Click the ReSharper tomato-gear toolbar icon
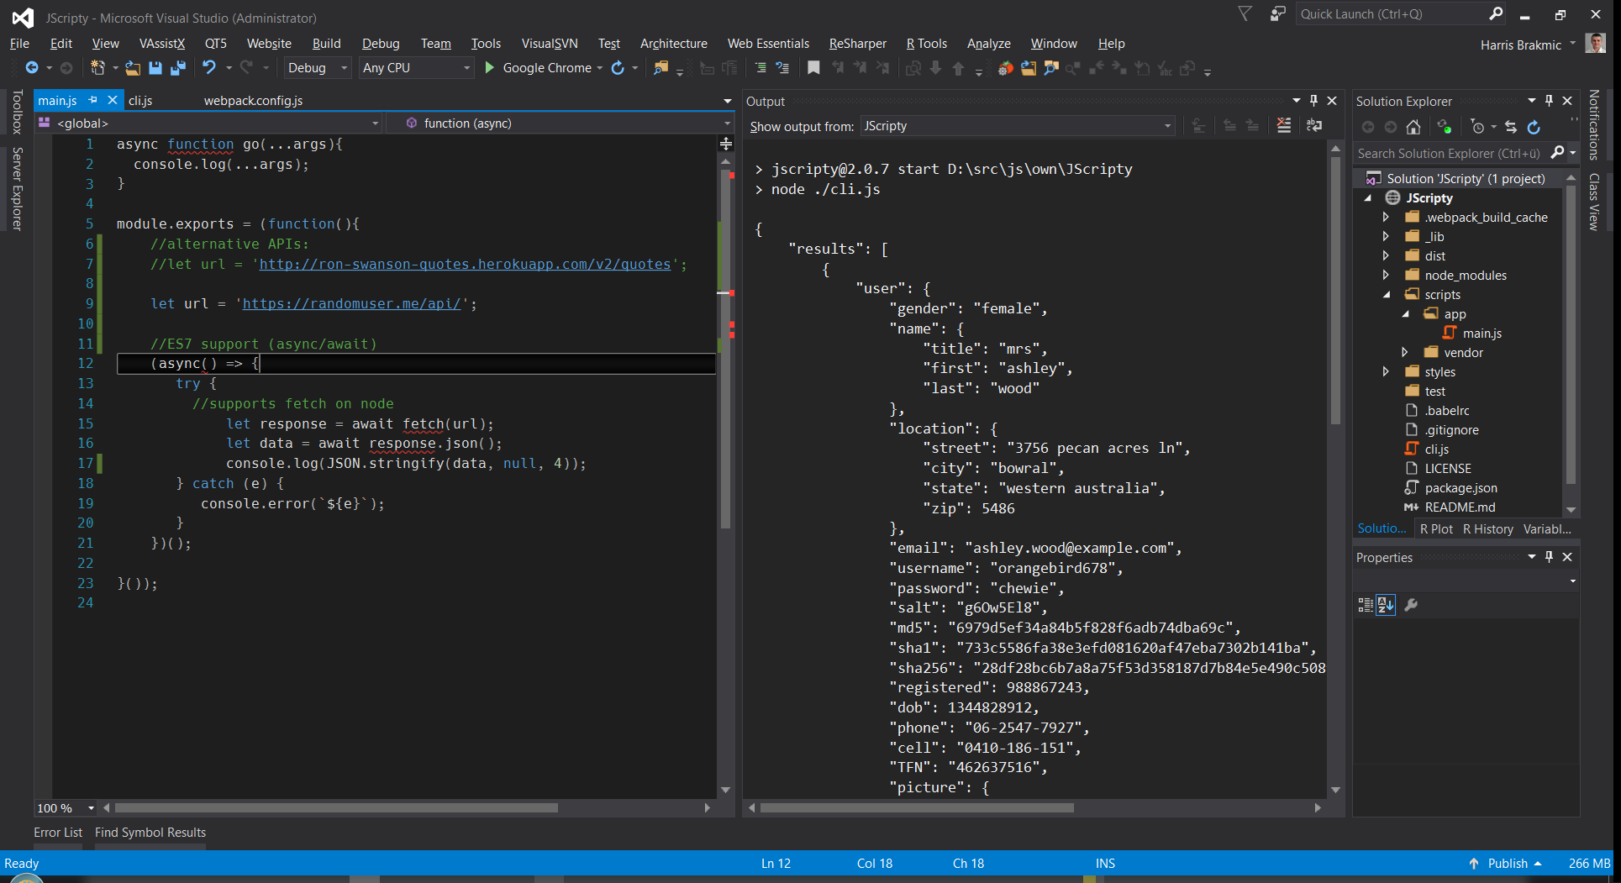 (x=1005, y=68)
